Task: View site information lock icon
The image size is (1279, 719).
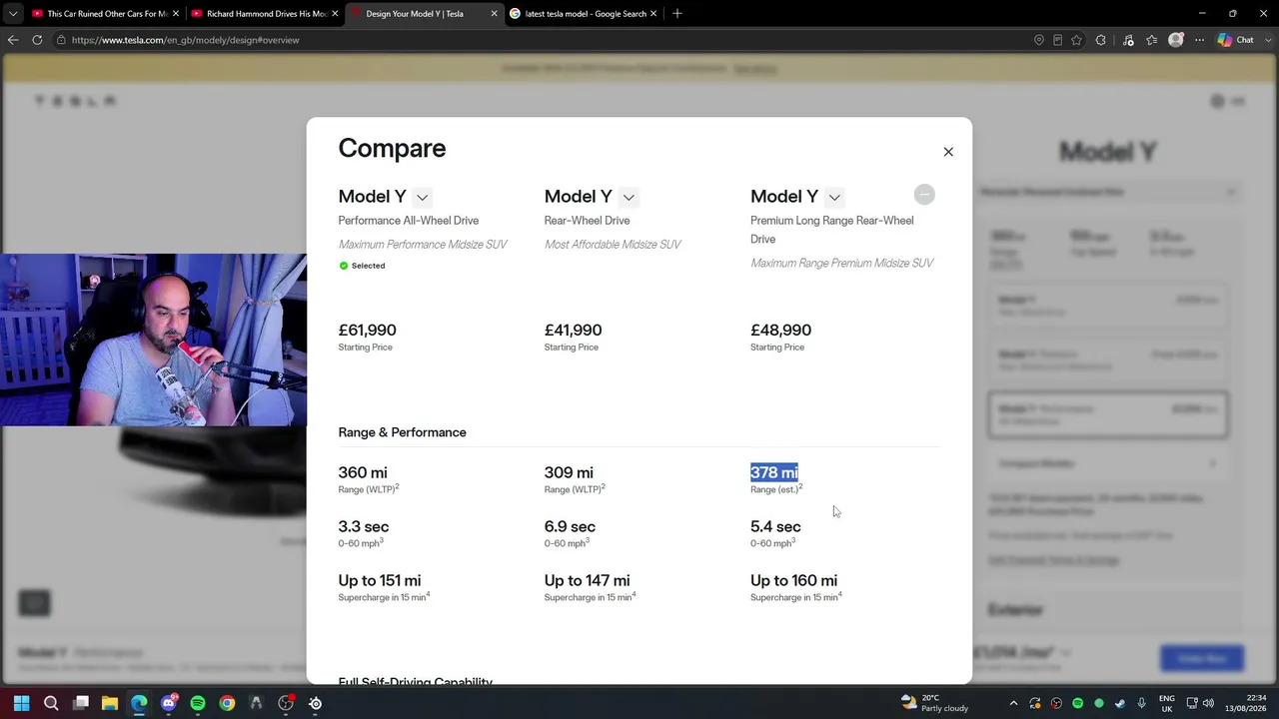Action: [x=61, y=40]
